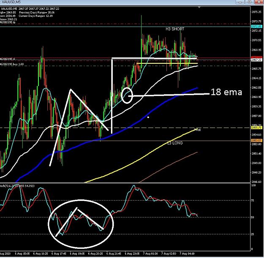Click the Stoch(72,6,3) indicator label
The width and height of the screenshot is (264, 258).
(x=17, y=186)
